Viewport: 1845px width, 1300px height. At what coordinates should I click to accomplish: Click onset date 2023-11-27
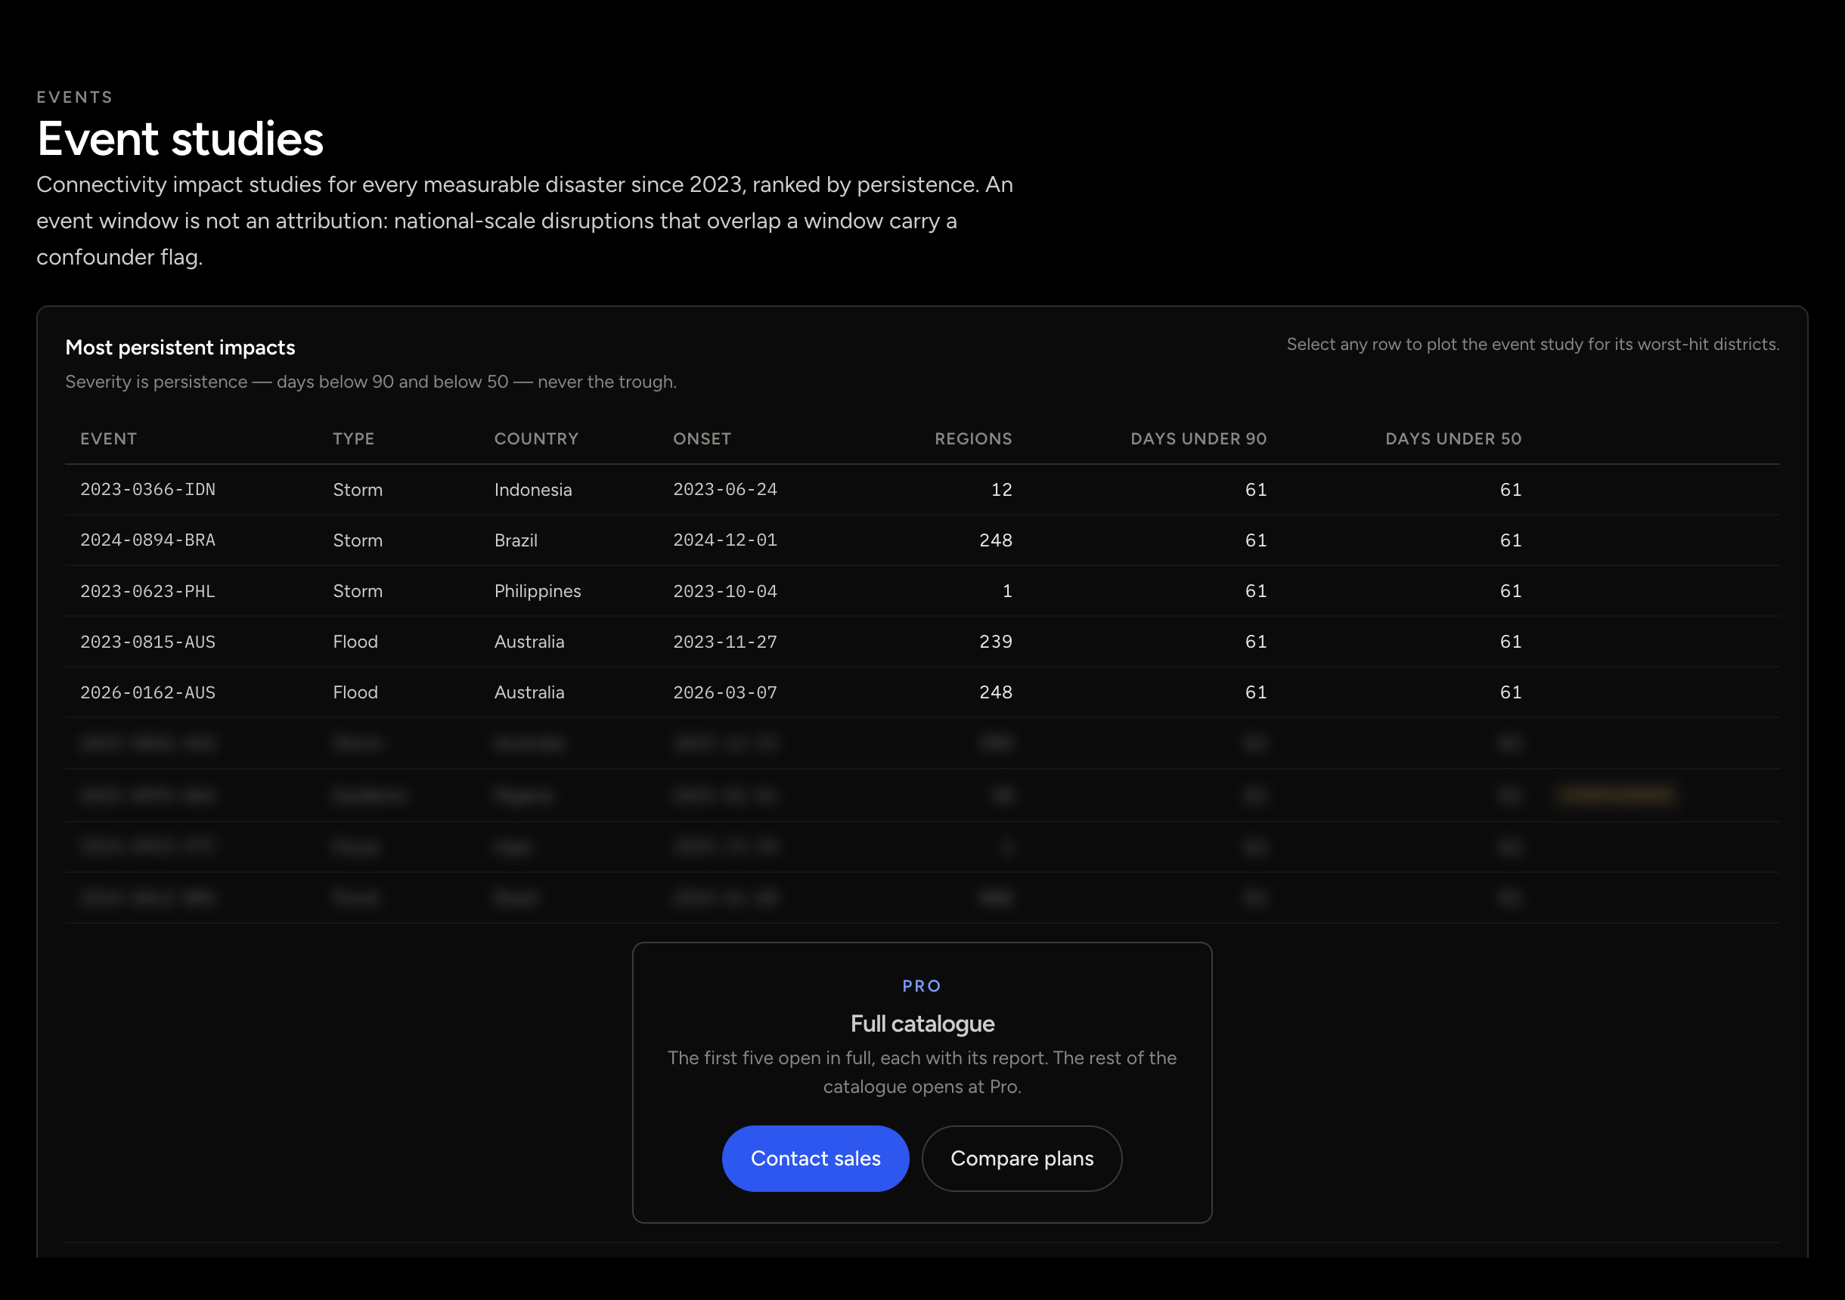coord(725,641)
